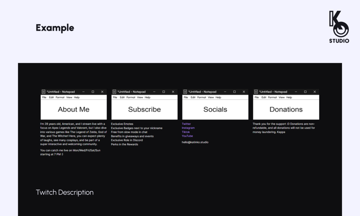Follow the Instagram link
Viewport: 360px width, 216px height.
(x=188, y=128)
